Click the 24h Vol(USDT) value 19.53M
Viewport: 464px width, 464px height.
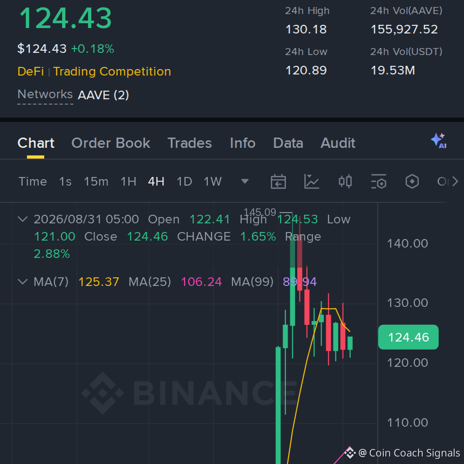[393, 70]
